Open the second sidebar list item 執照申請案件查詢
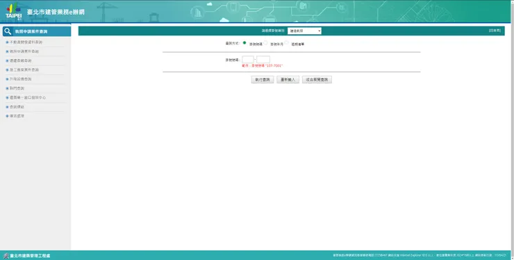 click(x=24, y=51)
